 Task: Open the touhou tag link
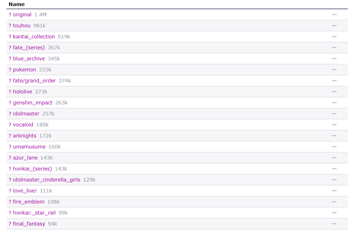(x=22, y=26)
